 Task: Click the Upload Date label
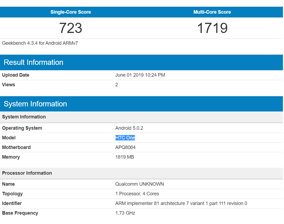(15, 75)
